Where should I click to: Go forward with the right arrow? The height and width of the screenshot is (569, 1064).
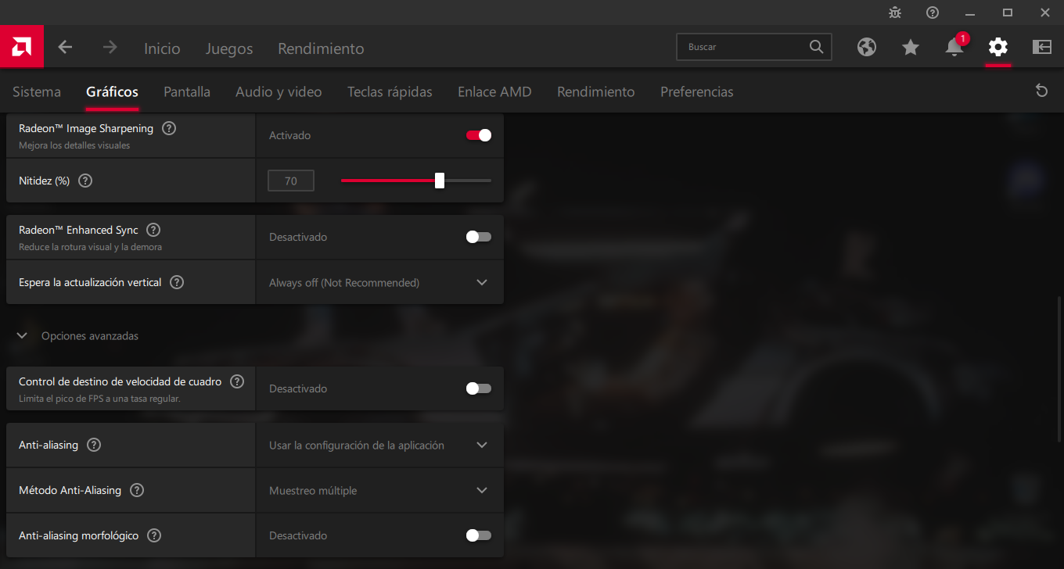(x=110, y=47)
